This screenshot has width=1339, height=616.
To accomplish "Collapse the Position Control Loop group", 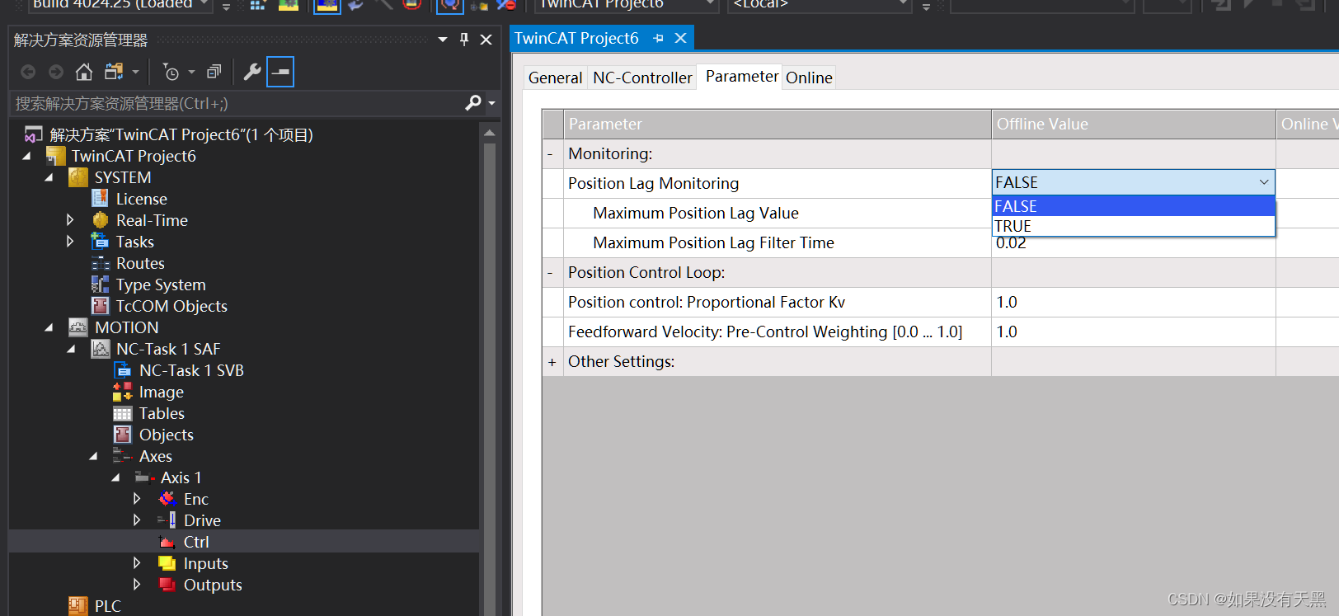I will pos(551,272).
